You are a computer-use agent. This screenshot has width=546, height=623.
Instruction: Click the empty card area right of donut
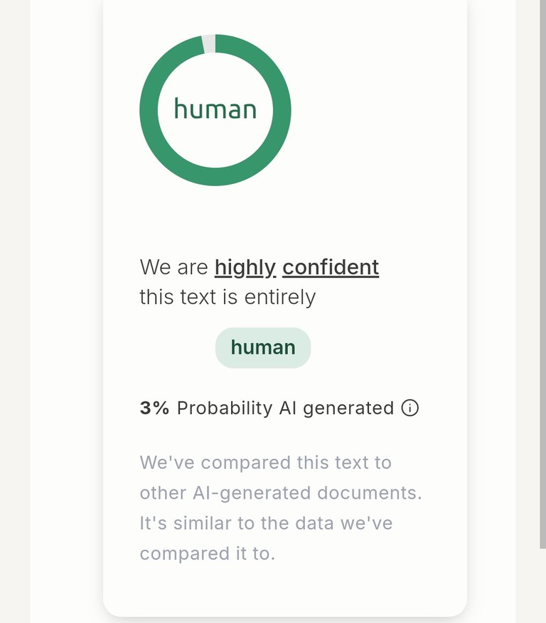tap(378, 112)
